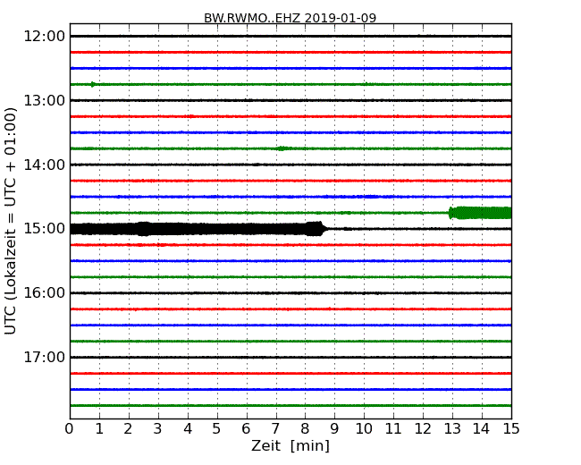Click x-axis tick label 10
This screenshot has height=465, width=581.
[364, 429]
